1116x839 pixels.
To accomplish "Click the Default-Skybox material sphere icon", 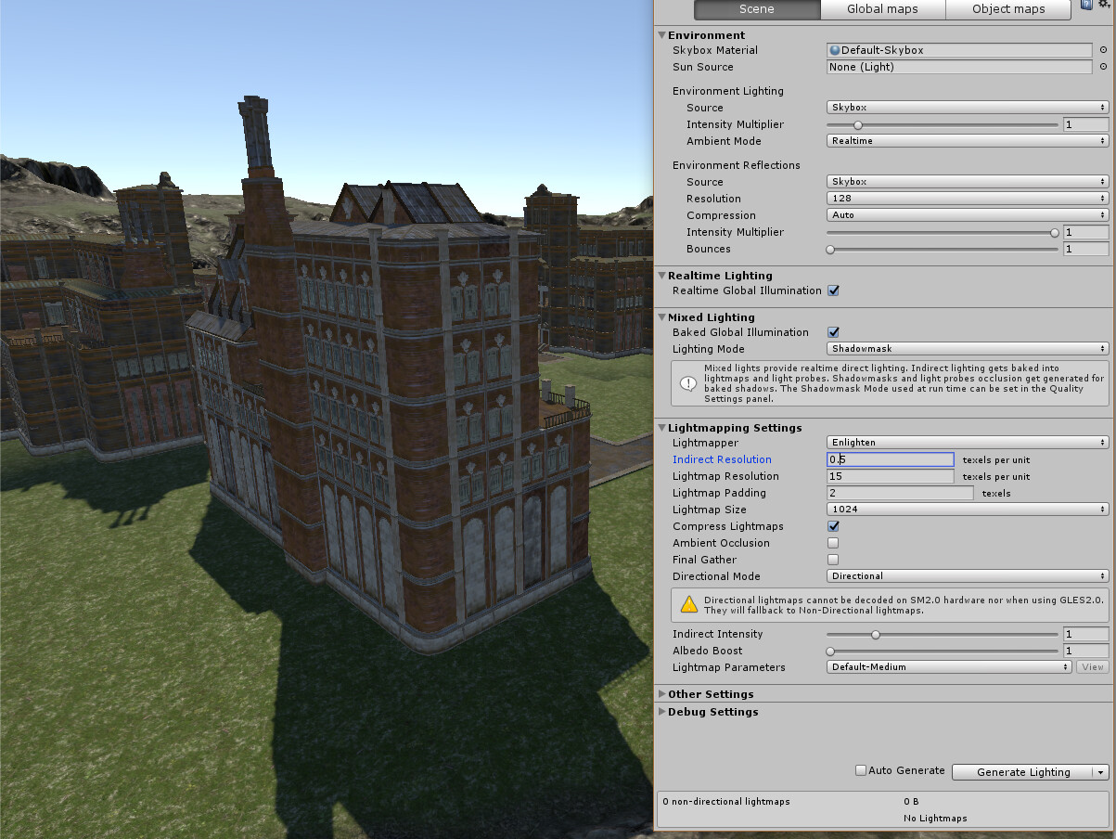I will [x=836, y=50].
